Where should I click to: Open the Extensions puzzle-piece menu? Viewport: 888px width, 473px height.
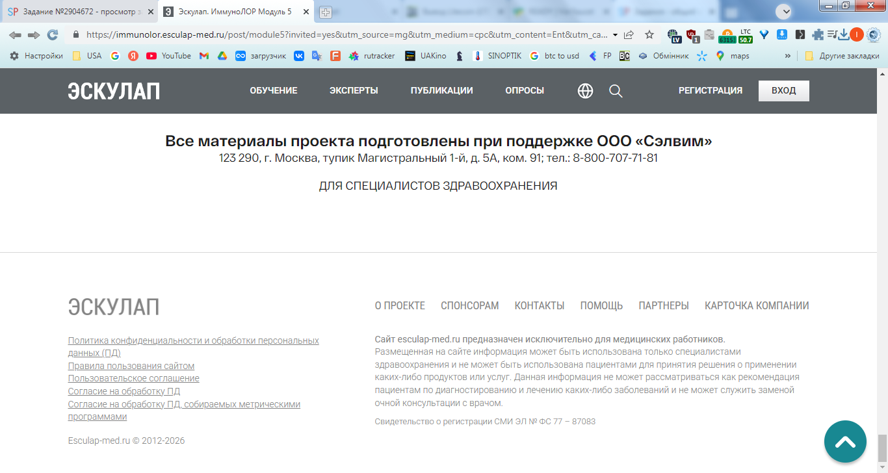818,34
